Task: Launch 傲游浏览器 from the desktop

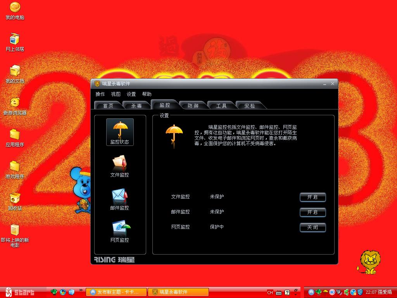Action: 15,106
